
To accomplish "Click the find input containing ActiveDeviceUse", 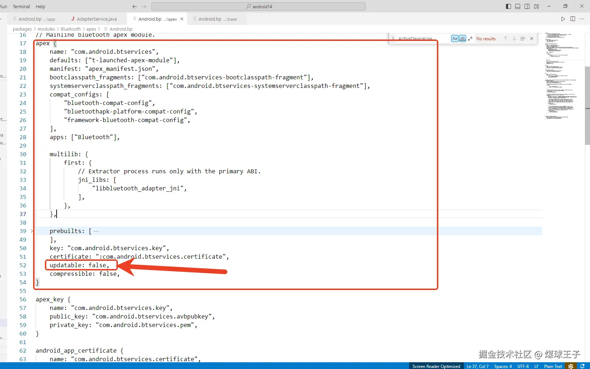I will click(423, 38).
